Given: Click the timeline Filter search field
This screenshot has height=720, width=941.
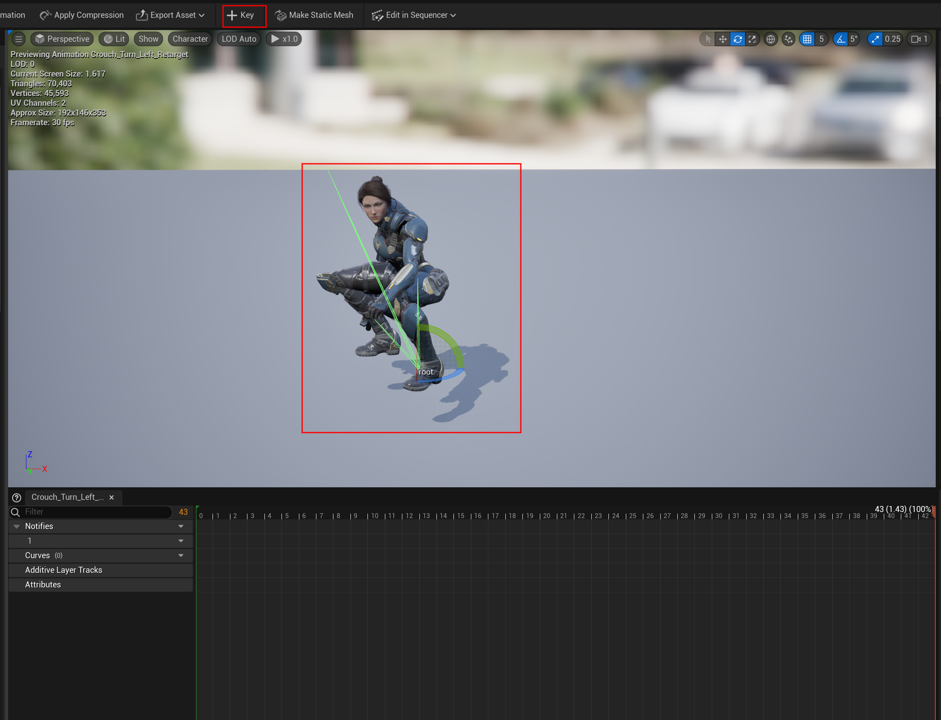Looking at the screenshot, I should coord(97,511).
